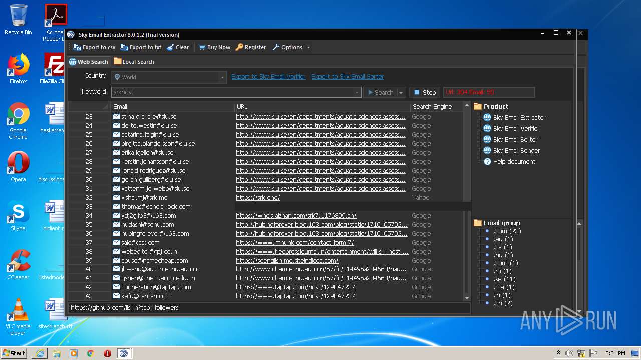This screenshot has width=641, height=360.
Task: Open imhunk.com contact-form-7 link
Action: coord(294,243)
